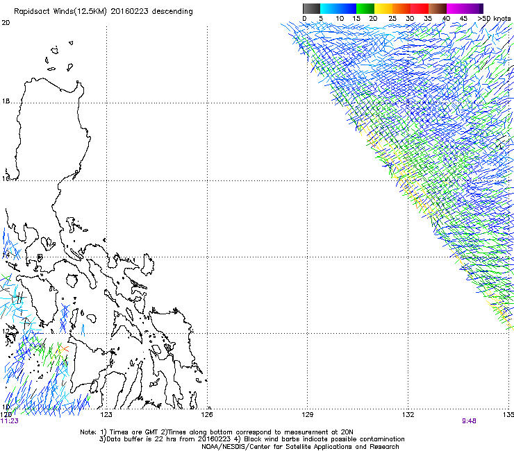Click the 'Black wind barbs indicate possible contamination' note
This screenshot has width=514, height=451.
(x=324, y=439)
